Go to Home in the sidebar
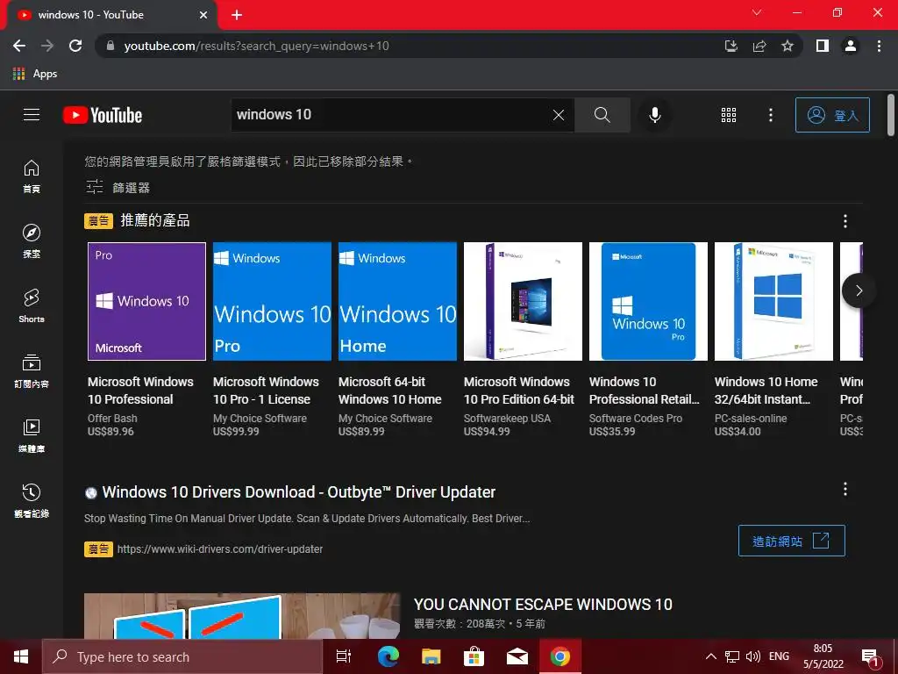This screenshot has width=898, height=674. pos(32,176)
